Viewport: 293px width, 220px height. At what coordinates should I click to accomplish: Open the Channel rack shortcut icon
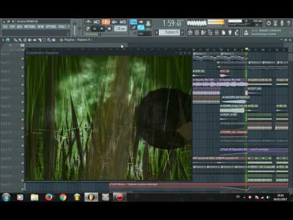click(197, 32)
